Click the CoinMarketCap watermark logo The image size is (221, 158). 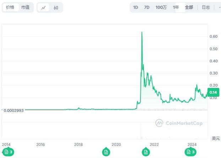pyautogui.click(x=179, y=123)
